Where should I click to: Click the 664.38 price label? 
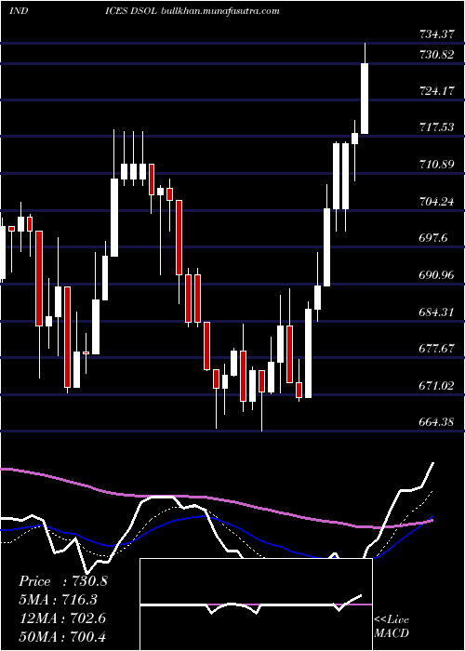[x=436, y=422]
